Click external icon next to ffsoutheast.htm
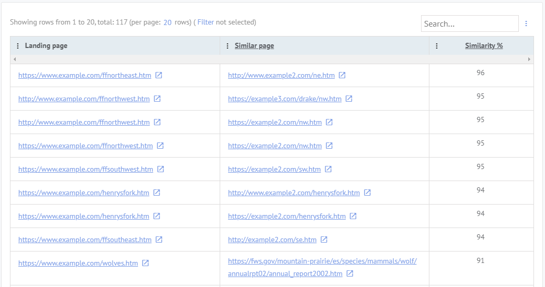Viewport: 545px width, 287px height. click(159, 240)
